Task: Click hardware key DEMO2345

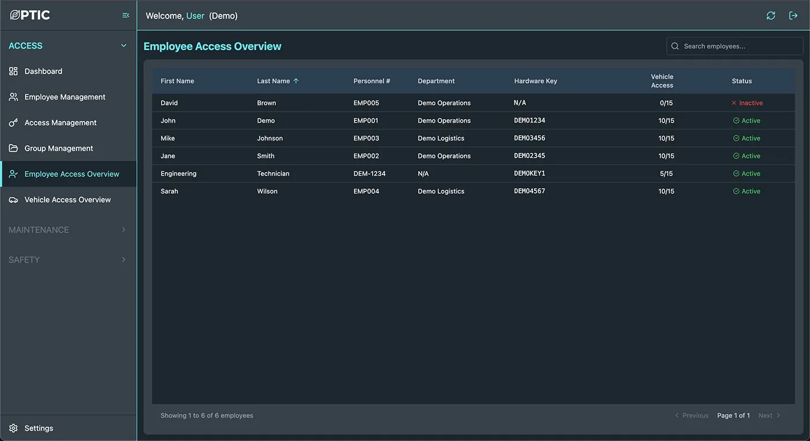Action: pyautogui.click(x=529, y=156)
